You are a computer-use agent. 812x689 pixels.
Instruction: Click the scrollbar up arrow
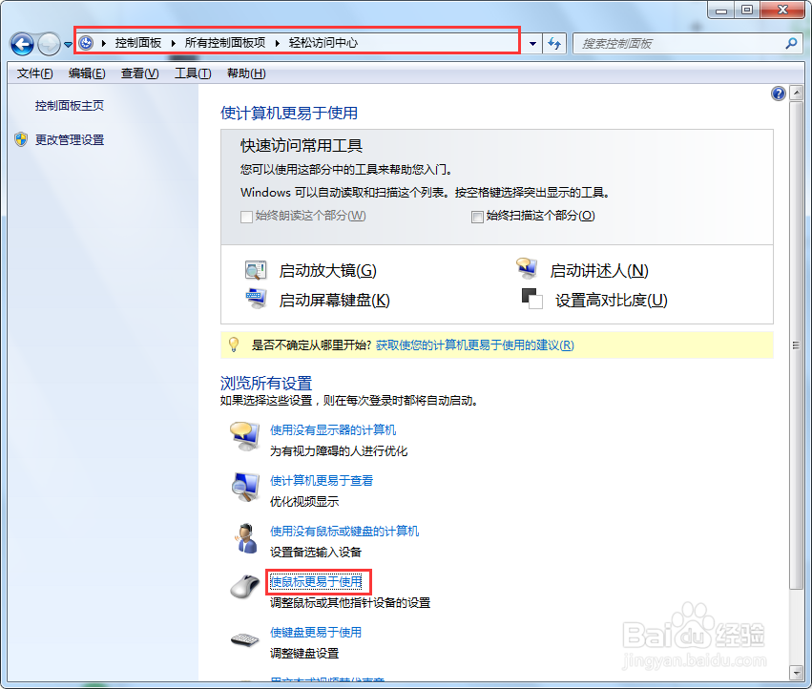[797, 94]
